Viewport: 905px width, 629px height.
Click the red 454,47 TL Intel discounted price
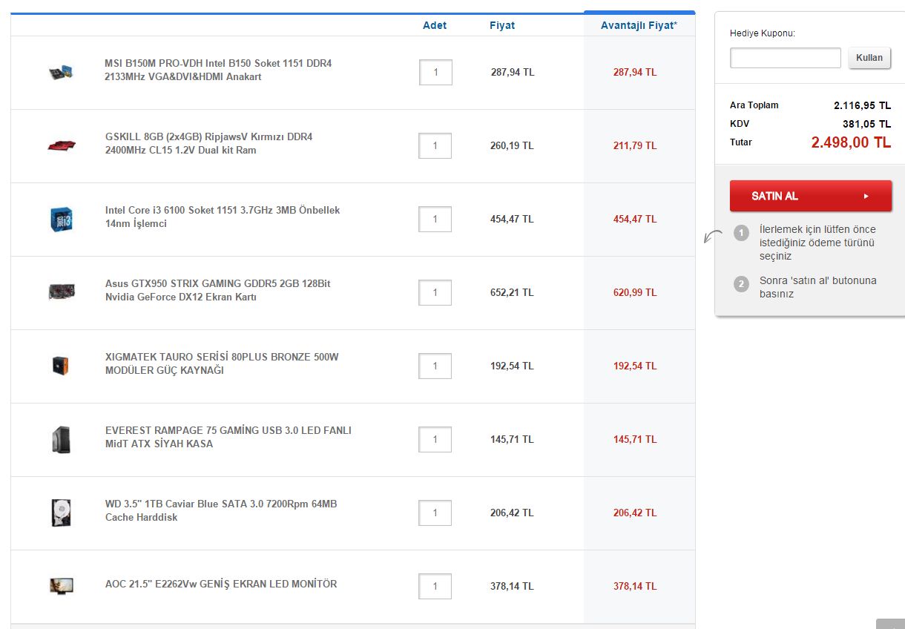coord(635,220)
